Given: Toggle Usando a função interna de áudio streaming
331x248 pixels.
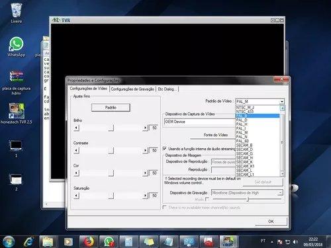Looking at the screenshot, I should (x=165, y=148).
